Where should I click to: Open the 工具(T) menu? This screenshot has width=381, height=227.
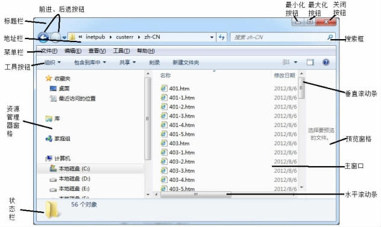click(121, 51)
